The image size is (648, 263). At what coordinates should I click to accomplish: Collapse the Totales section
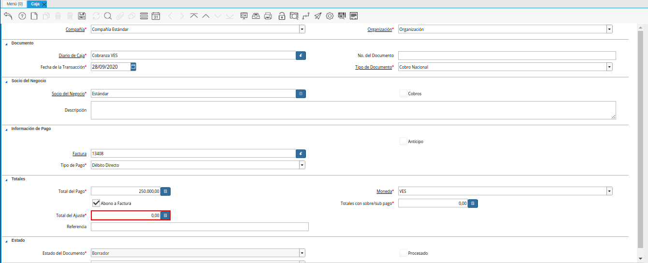[x=7, y=179]
